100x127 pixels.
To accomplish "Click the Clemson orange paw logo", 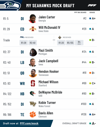I will tap(33, 114).
